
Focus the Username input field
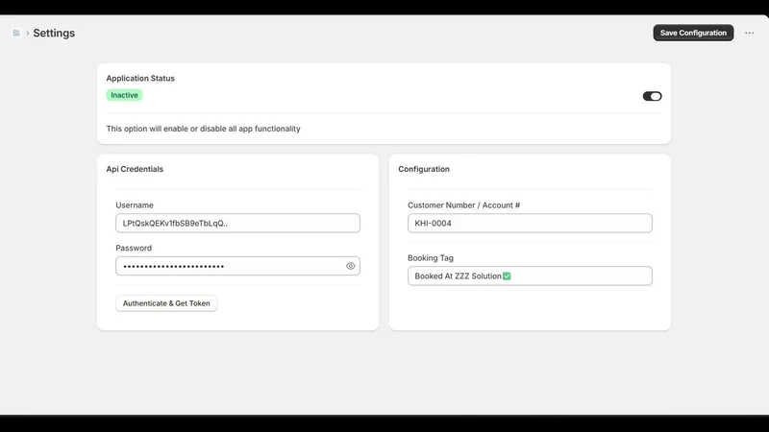point(237,223)
